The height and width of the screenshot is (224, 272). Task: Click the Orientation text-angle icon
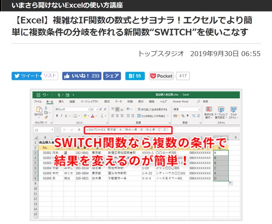pos(128,109)
